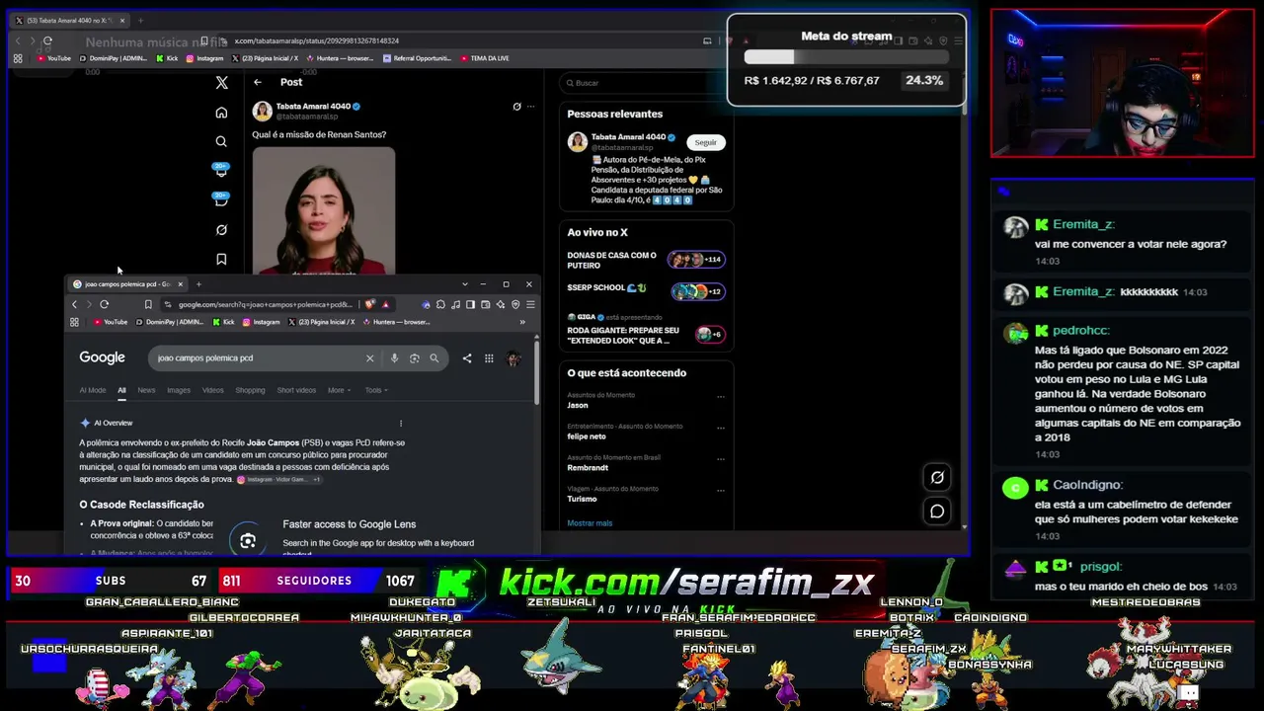Expand the Tools dropdown in Google results

pos(376,390)
